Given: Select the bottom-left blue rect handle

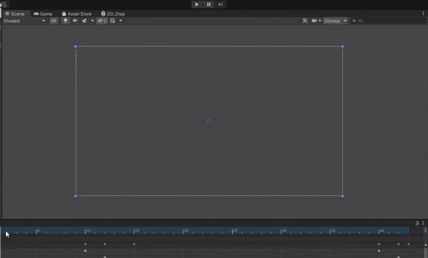Looking at the screenshot, I should [75, 196].
